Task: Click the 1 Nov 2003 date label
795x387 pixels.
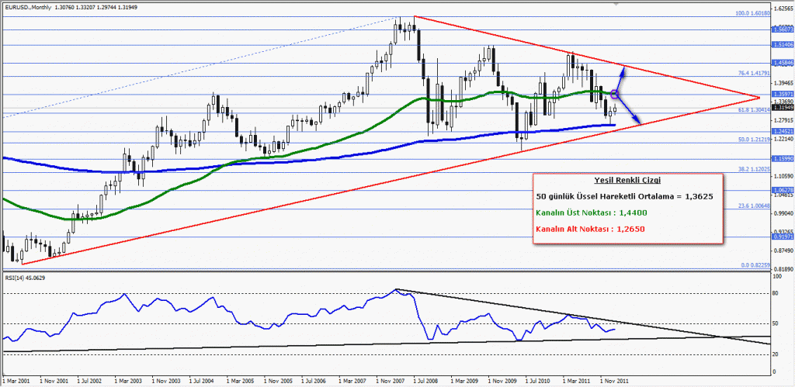Action: tap(166, 379)
